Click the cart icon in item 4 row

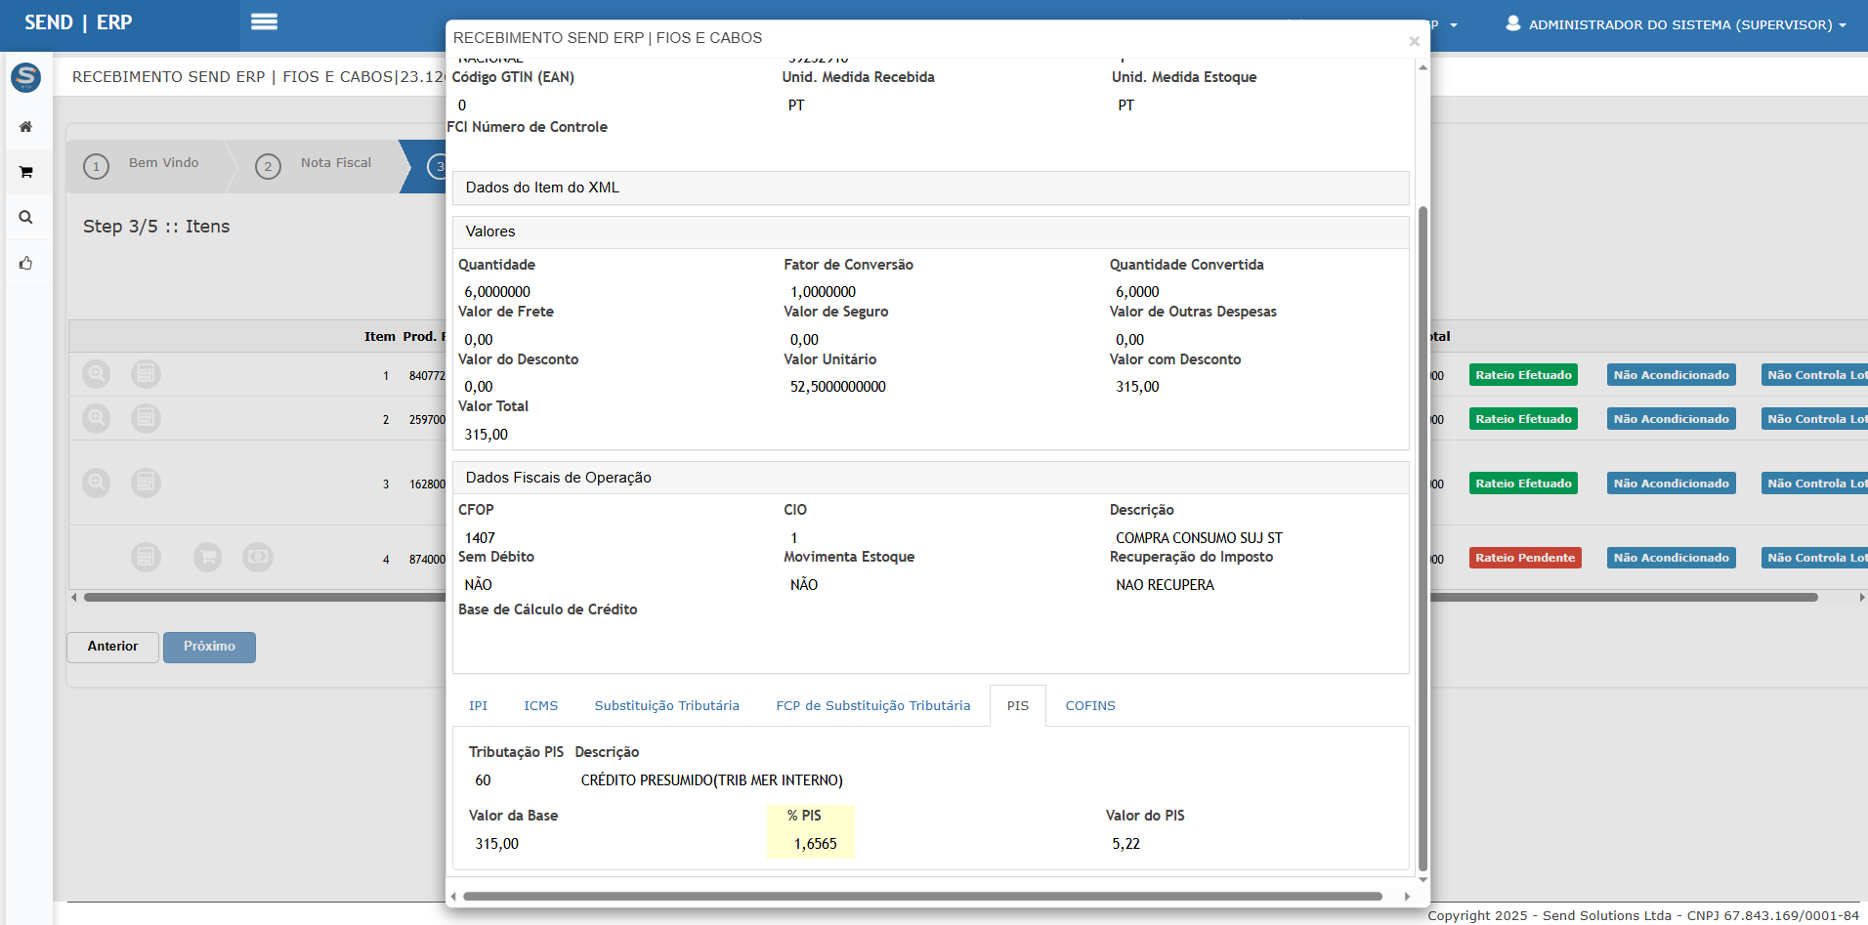pyautogui.click(x=207, y=558)
